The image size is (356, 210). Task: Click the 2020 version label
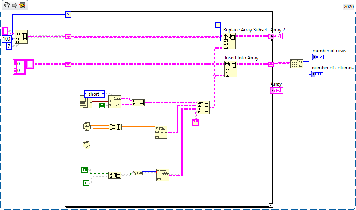pyautogui.click(x=349, y=7)
